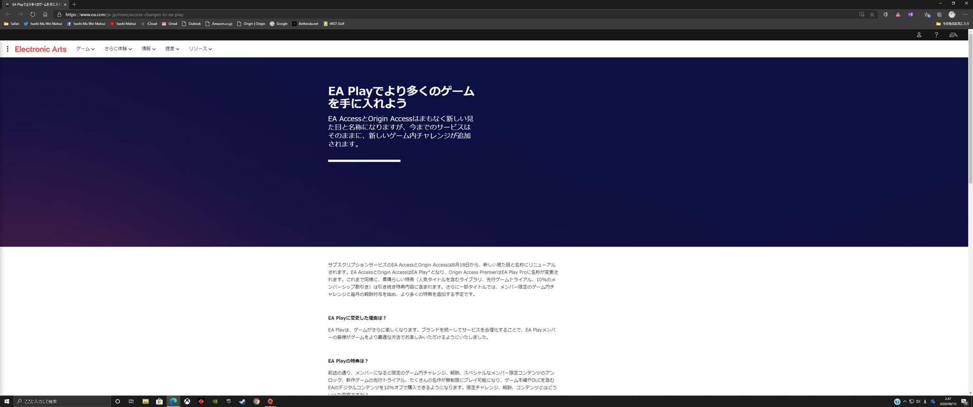Toggle the IME input mode indicator
Screen dimensions: 973x407
(925, 401)
